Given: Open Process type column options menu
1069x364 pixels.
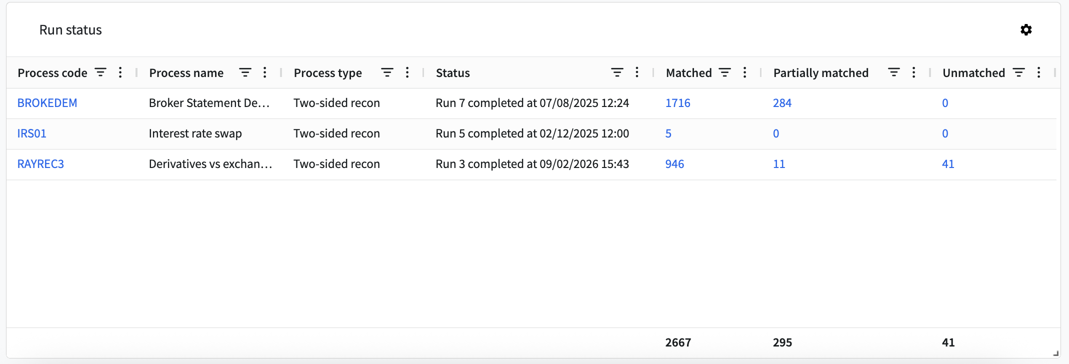Looking at the screenshot, I should pos(407,72).
